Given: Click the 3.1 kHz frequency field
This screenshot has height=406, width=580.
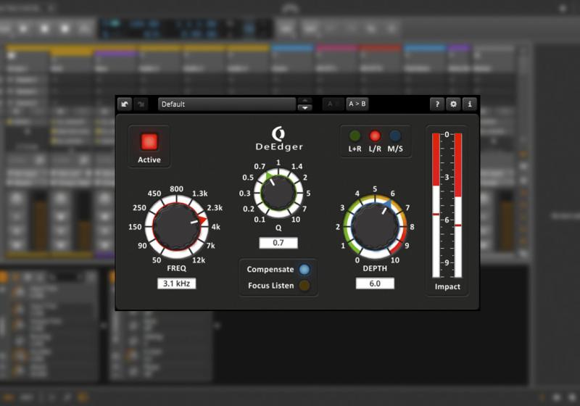Looking at the screenshot, I should [176, 283].
